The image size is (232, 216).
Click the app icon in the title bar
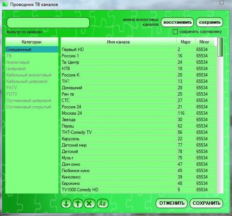(5, 4)
